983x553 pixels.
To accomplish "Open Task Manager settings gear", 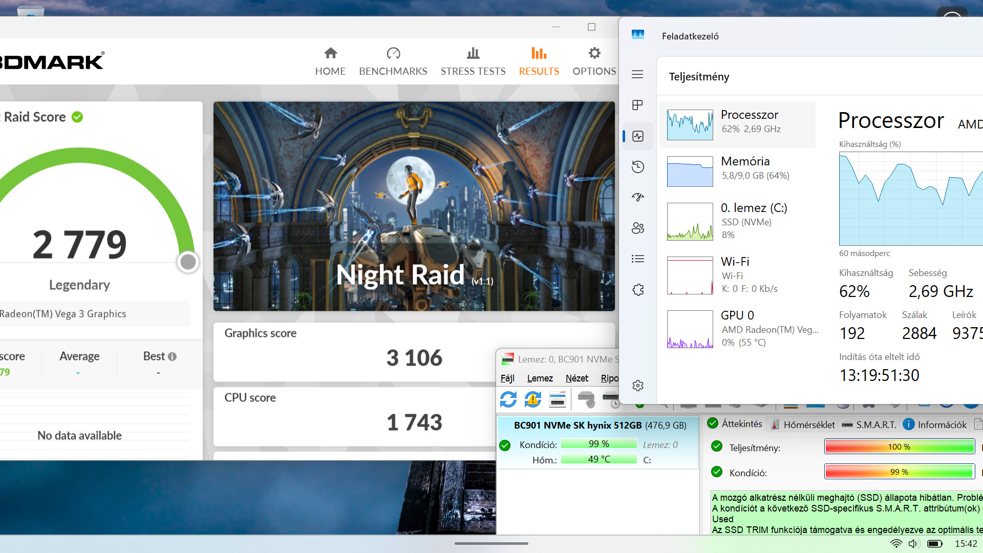I will (637, 386).
